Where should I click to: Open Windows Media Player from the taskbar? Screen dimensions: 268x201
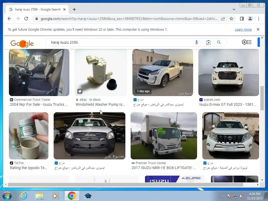click(55, 196)
